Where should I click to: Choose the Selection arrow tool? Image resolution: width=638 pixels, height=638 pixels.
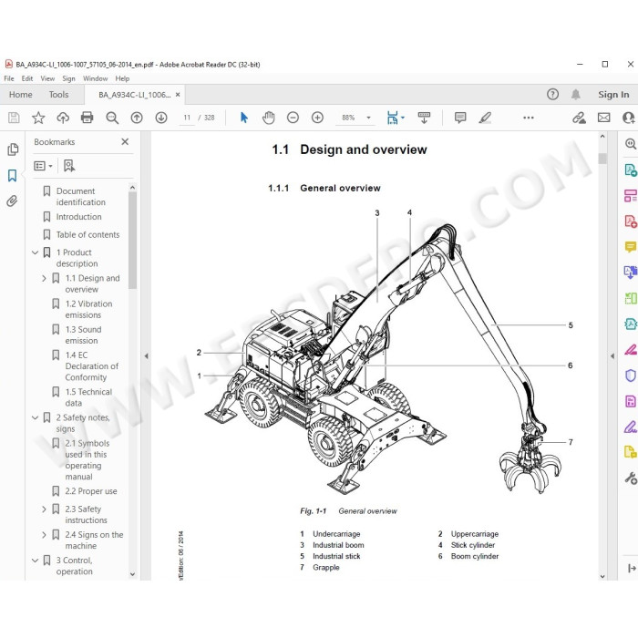pyautogui.click(x=243, y=118)
